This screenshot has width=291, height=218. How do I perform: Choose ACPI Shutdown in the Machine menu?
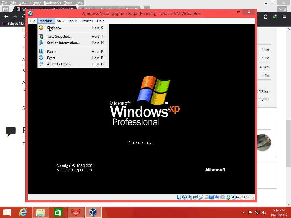(73, 64)
